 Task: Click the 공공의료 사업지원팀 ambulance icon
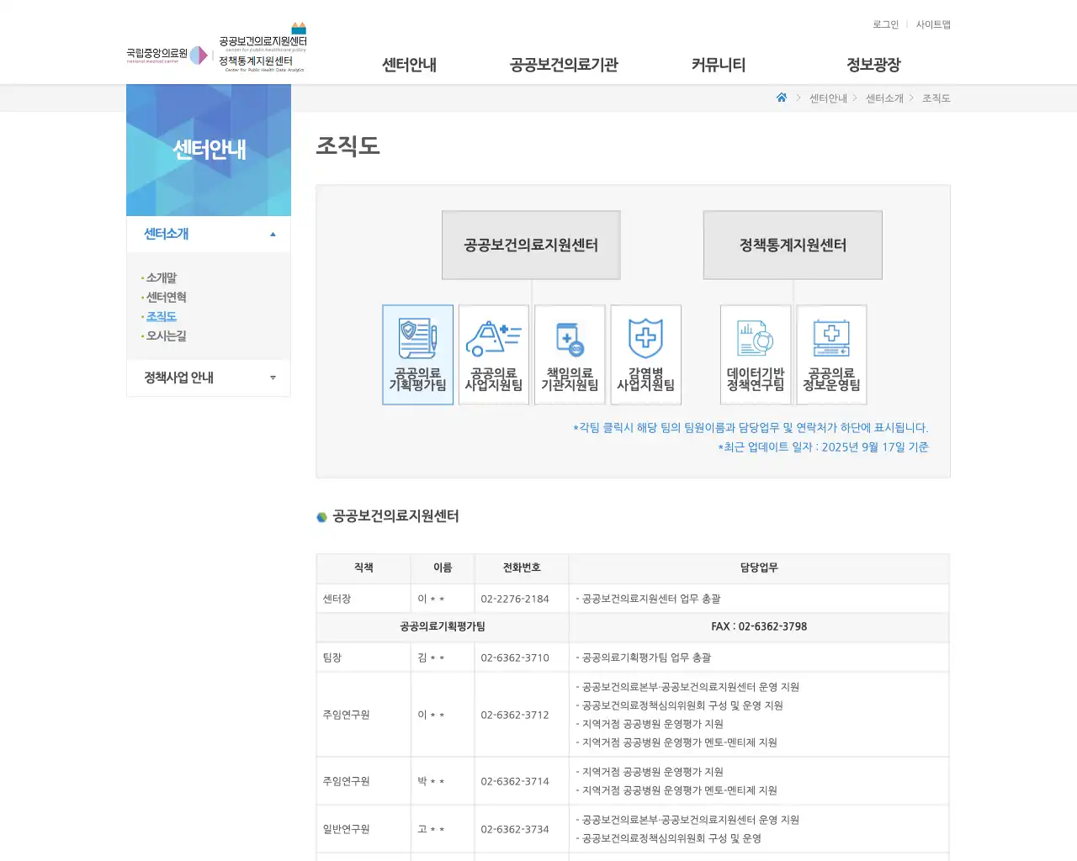coord(493,354)
